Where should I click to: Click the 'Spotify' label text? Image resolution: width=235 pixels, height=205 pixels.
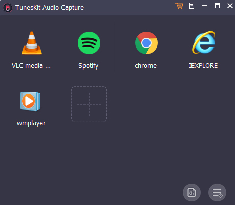pos(89,66)
